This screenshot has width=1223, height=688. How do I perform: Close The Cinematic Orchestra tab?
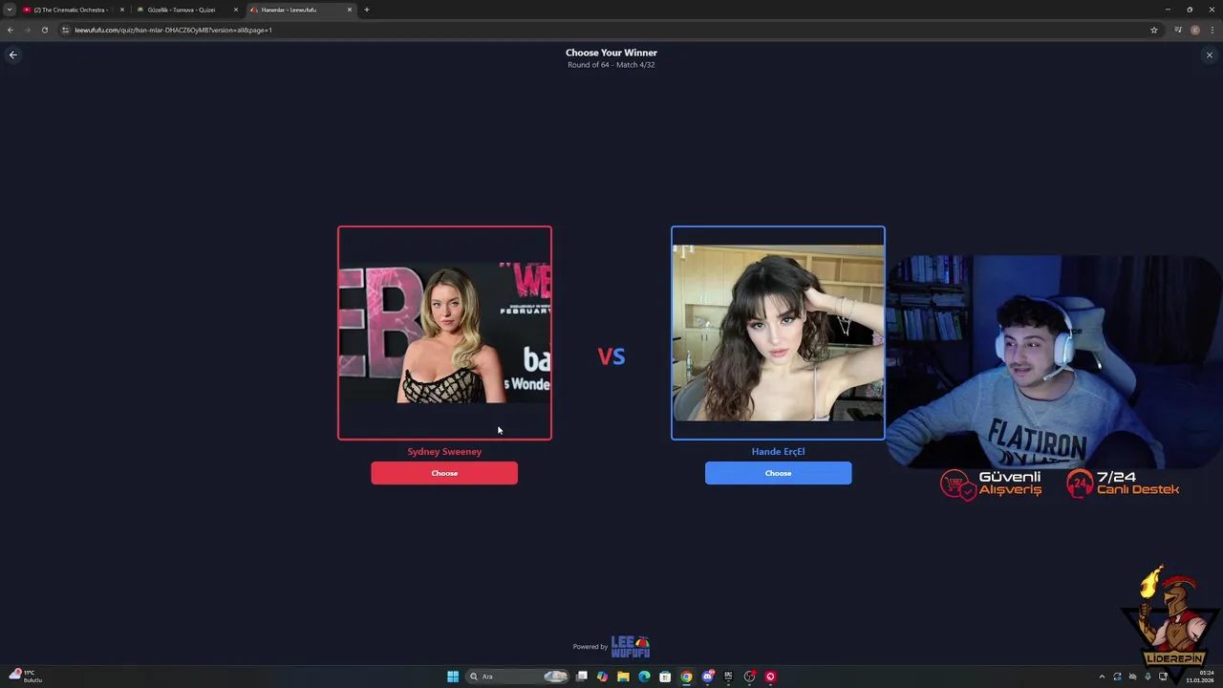click(122, 10)
